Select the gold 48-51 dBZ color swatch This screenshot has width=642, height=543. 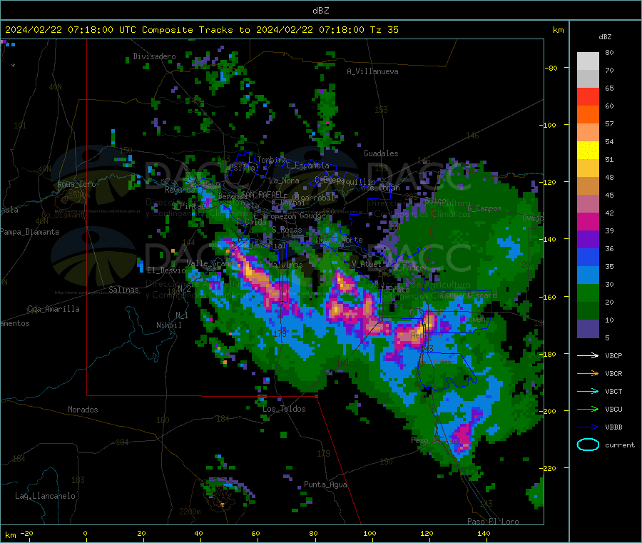click(x=588, y=168)
